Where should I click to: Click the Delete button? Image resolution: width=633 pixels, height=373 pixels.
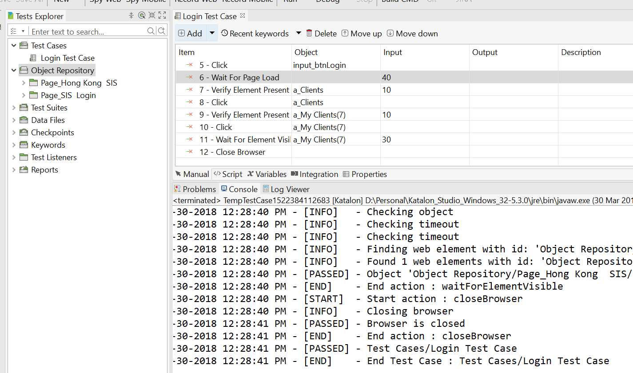[x=321, y=33]
